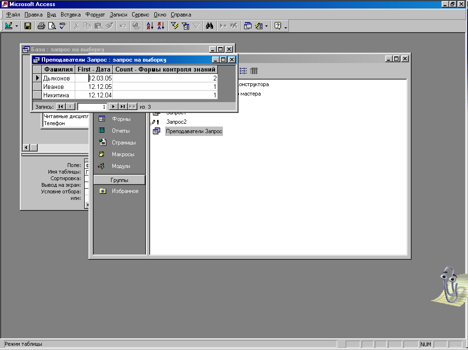This screenshot has height=350, width=468.
Task: Insert a hyperlink via the globe icon
Action: (x=136, y=26)
